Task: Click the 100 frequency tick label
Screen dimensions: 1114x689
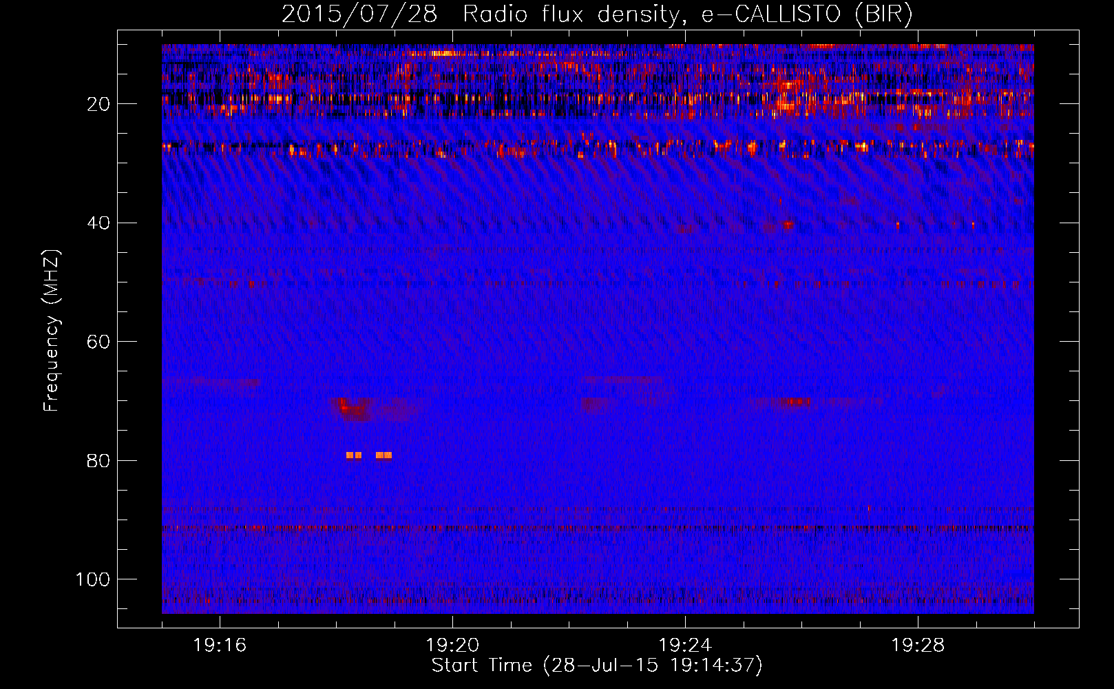Action: click(93, 579)
